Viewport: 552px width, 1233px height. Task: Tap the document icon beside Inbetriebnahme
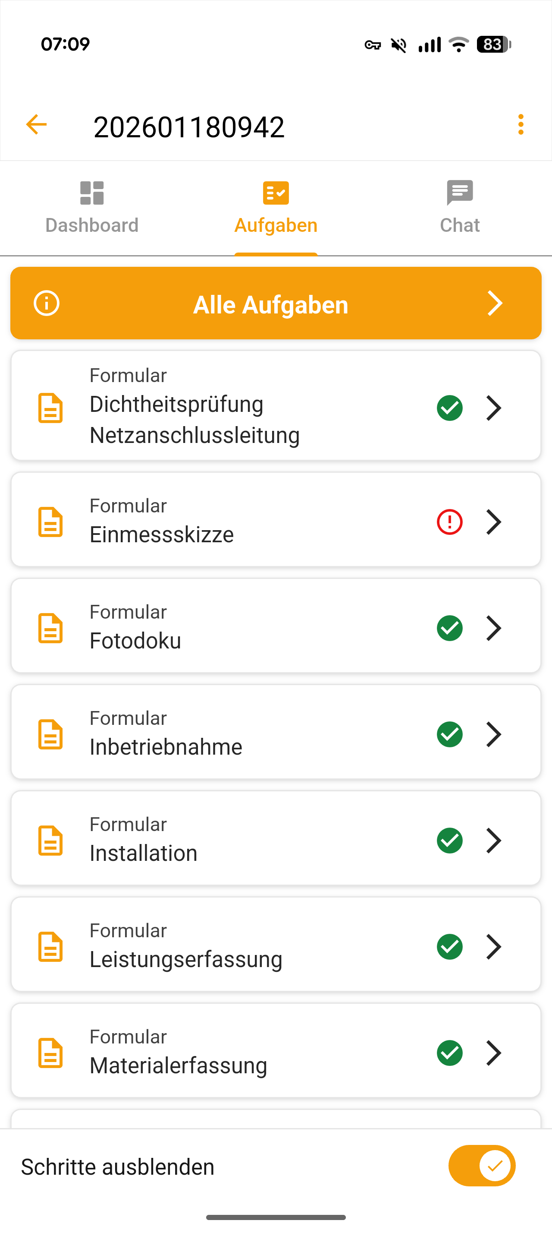pos(50,734)
